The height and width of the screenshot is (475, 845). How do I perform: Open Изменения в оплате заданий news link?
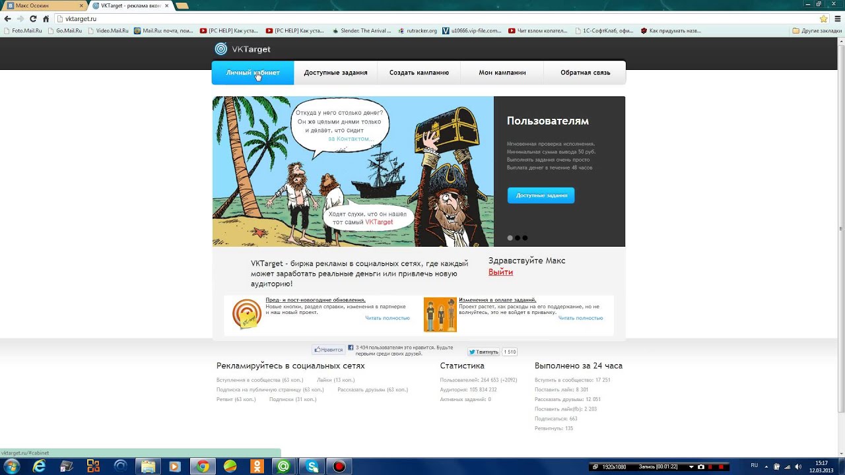[497, 300]
